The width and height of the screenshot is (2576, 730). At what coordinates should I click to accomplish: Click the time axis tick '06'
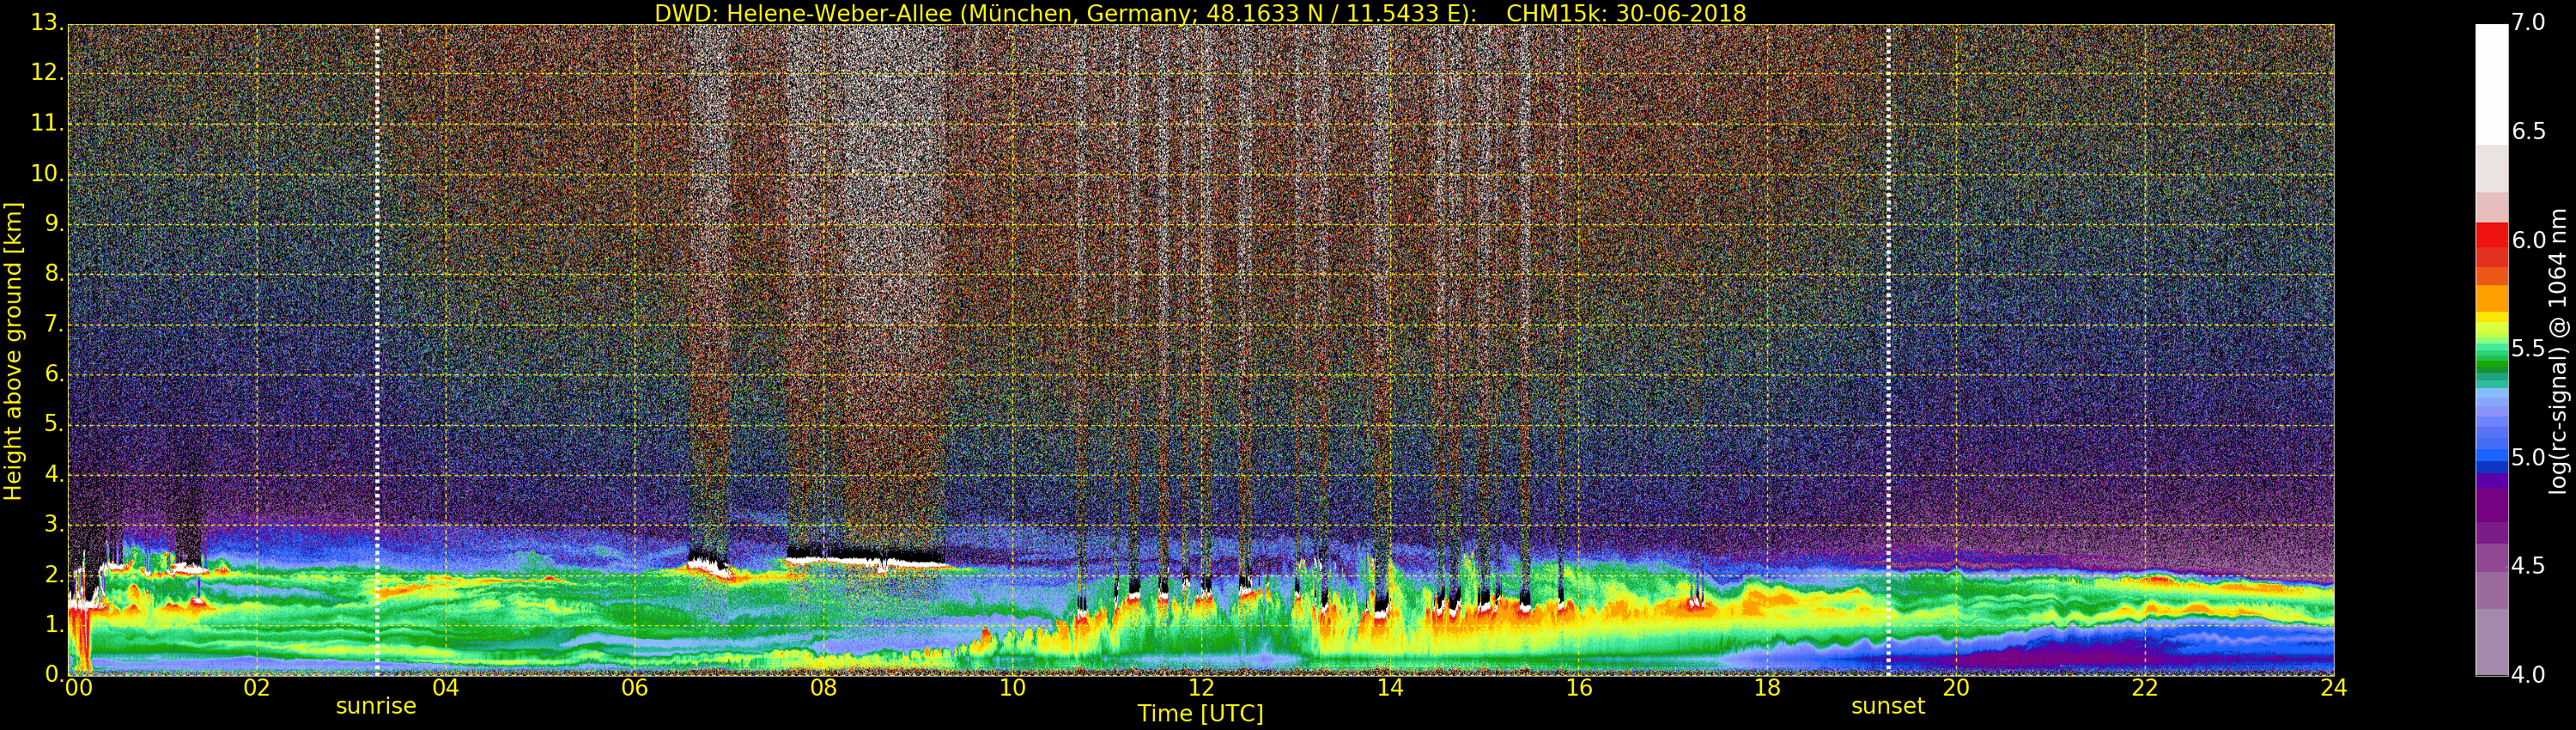634,688
